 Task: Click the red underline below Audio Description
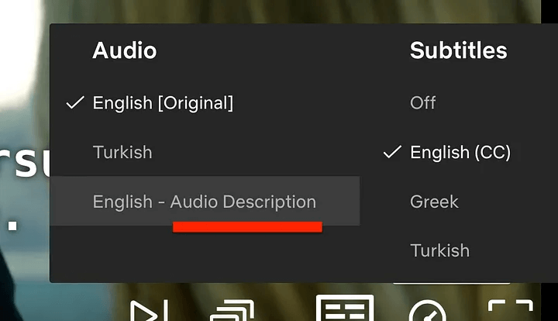248,227
